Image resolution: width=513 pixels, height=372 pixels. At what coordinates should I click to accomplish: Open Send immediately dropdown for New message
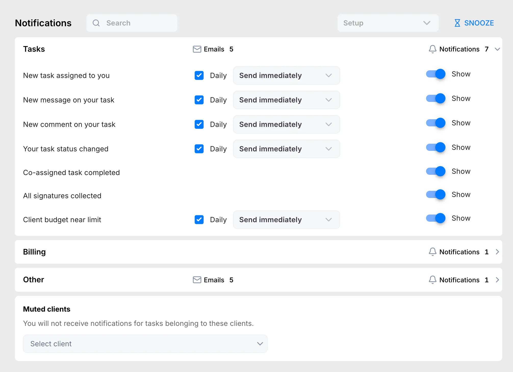coord(286,100)
